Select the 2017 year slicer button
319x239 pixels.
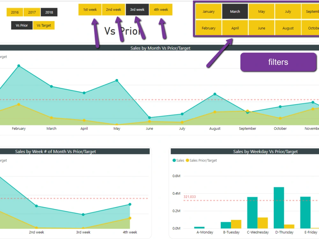[x=32, y=12]
